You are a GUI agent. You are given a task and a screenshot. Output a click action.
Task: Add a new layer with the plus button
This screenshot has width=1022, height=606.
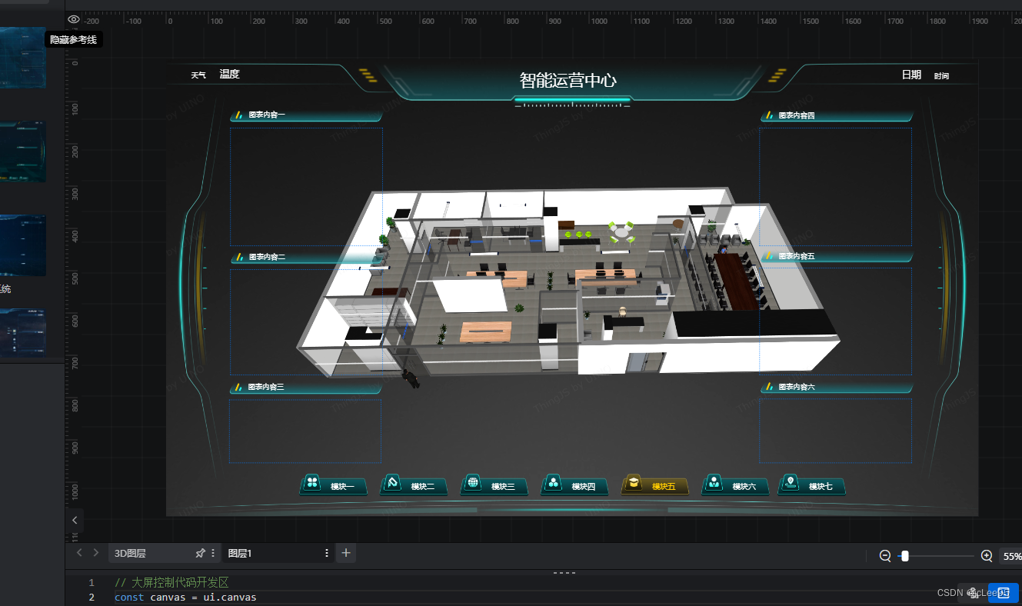346,552
